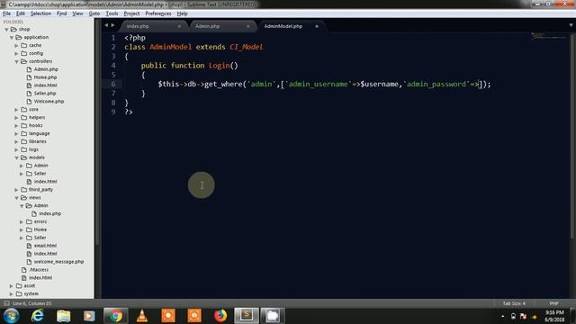Expand the logs folder
The image size is (576, 324).
point(16,149)
